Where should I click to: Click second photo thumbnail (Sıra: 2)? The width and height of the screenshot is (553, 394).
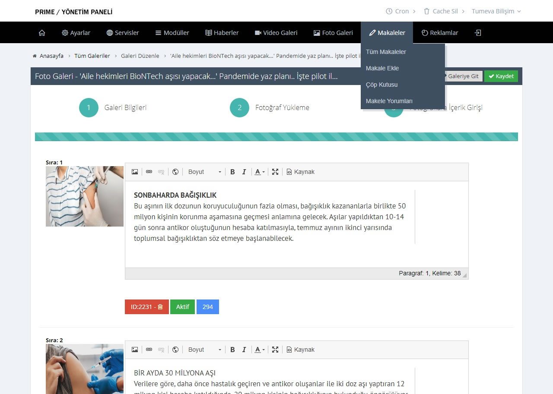(x=85, y=369)
